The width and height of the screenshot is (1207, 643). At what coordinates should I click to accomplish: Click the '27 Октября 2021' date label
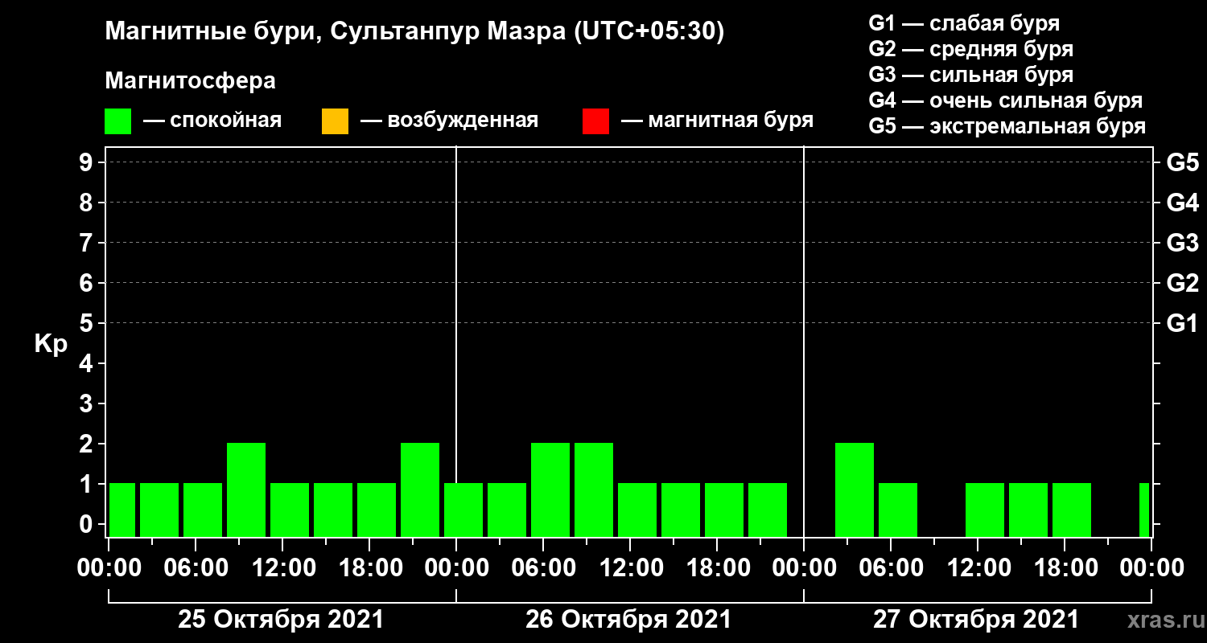click(976, 620)
